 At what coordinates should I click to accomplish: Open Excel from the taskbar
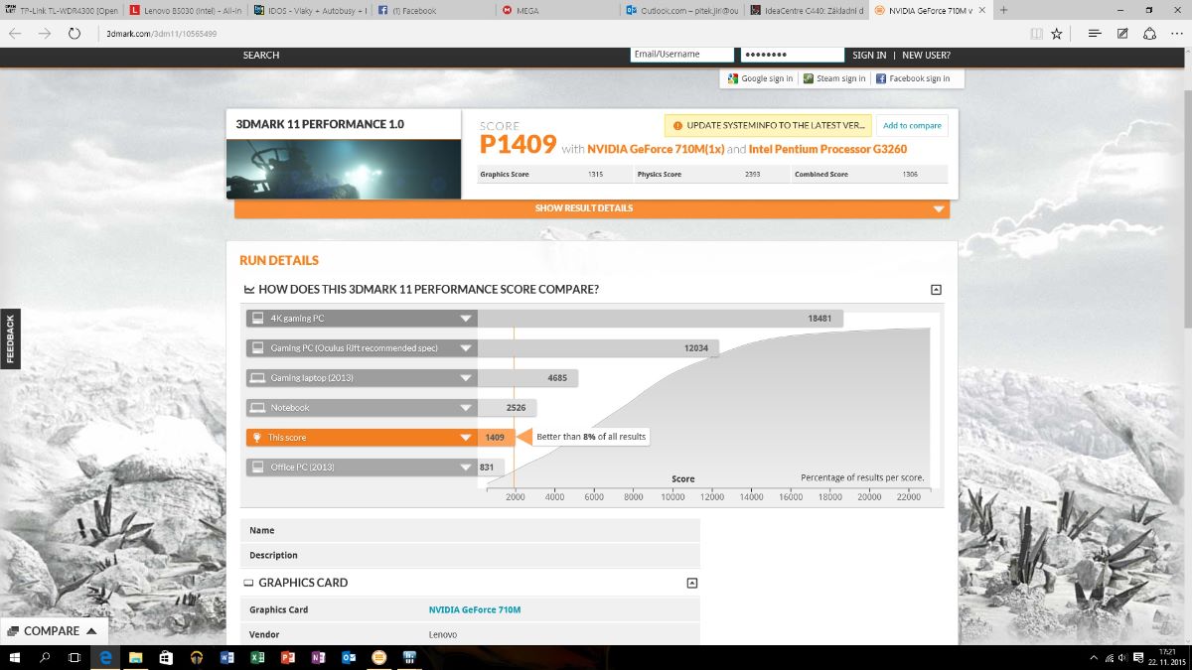tap(256, 657)
